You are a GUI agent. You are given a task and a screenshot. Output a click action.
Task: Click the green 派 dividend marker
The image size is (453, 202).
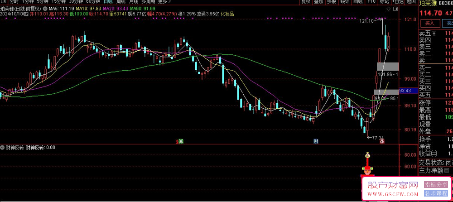tap(180, 141)
